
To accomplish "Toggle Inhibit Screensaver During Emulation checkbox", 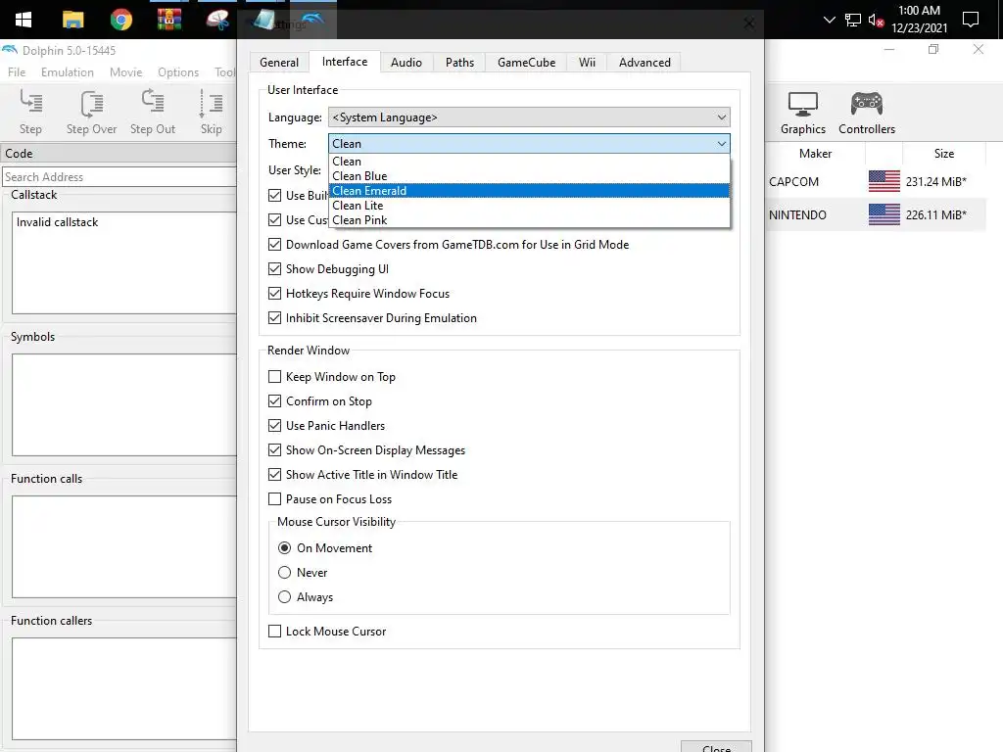I will [x=274, y=318].
